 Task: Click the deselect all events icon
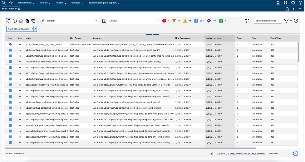click(x=33, y=21)
